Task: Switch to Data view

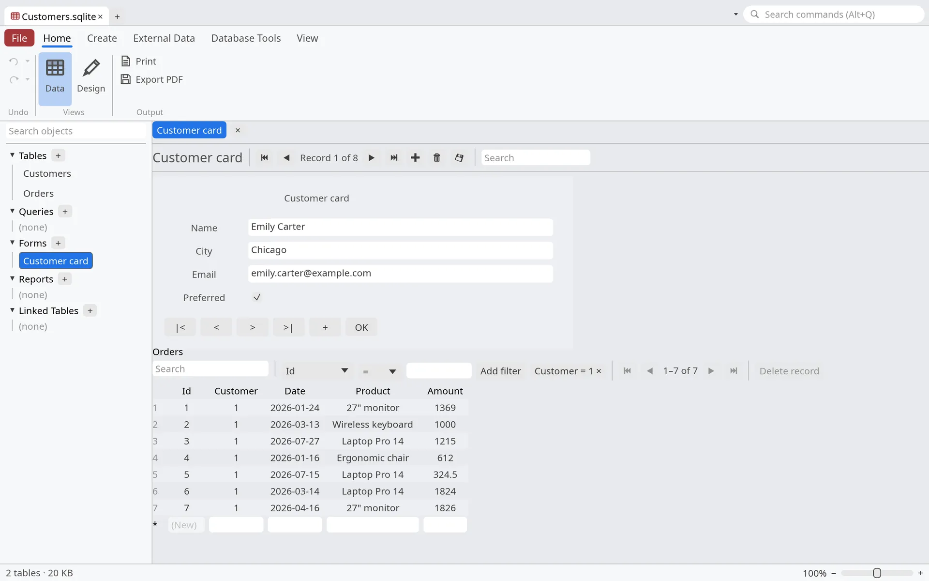Action: 55,79
